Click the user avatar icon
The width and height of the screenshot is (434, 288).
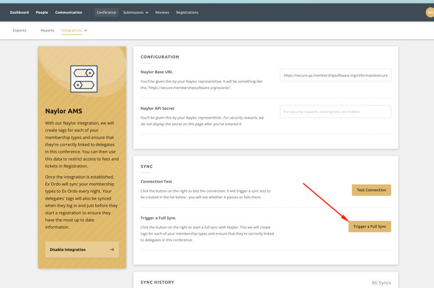pos(430,13)
